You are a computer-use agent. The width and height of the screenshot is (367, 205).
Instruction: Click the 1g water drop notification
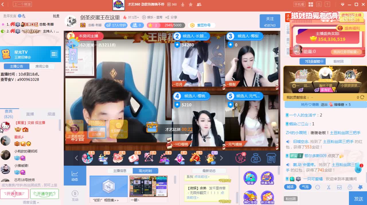[358, 169]
